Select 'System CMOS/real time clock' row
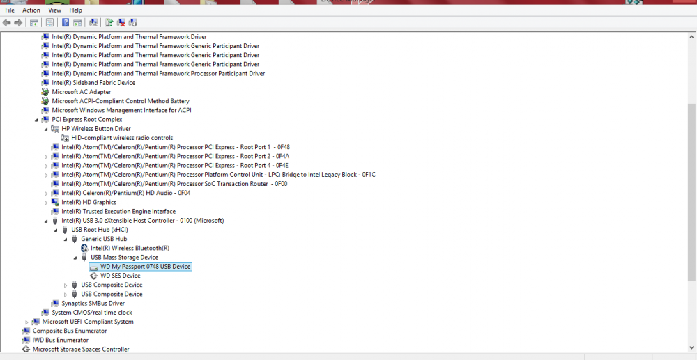This screenshot has width=697, height=360. [x=92, y=313]
